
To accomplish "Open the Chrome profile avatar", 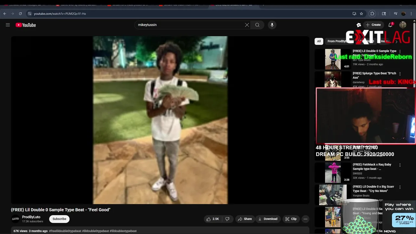I will [x=403, y=14].
